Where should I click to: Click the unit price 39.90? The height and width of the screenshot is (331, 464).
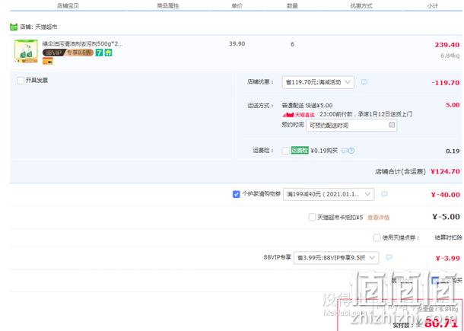[237, 44]
